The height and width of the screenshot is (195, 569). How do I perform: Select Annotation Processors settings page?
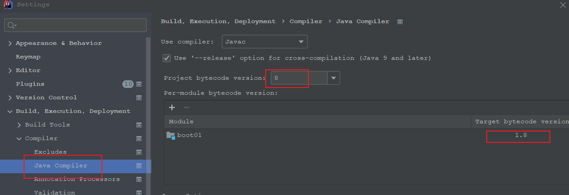pyautogui.click(x=77, y=179)
